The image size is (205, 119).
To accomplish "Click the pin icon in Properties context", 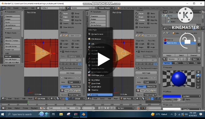I will [164, 33].
